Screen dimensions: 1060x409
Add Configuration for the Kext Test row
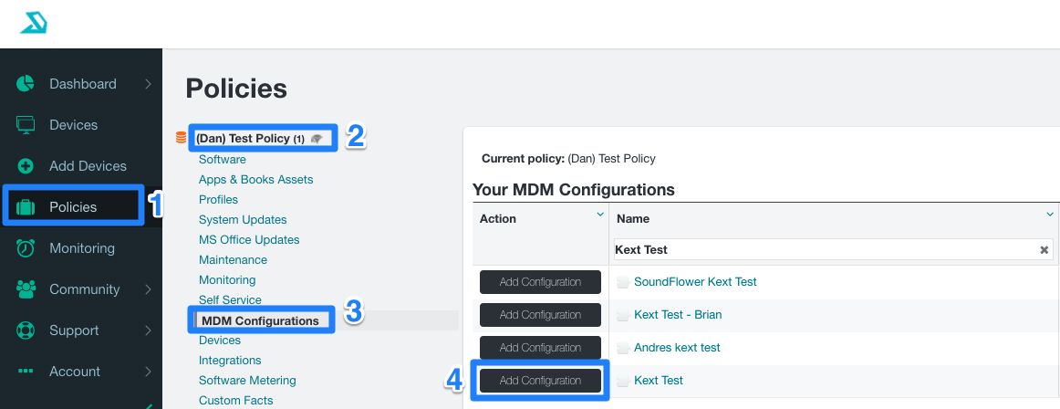click(x=540, y=381)
